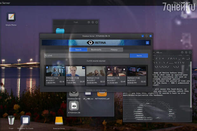Open the Trash icon on the desktop
Screen dimensions: 197x131
pos(11,121)
